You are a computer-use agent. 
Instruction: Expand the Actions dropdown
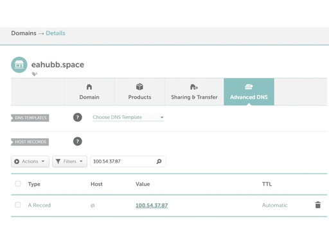[30, 161]
